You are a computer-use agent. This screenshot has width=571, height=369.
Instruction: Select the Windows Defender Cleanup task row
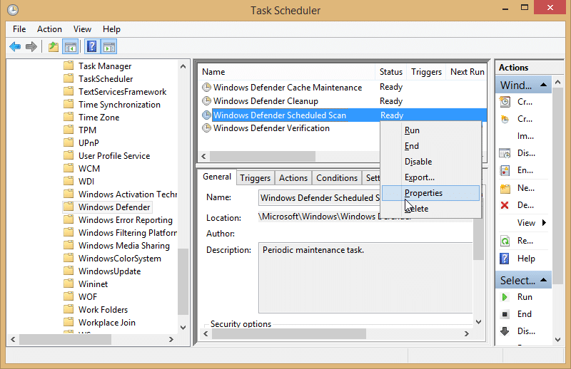[x=343, y=100]
